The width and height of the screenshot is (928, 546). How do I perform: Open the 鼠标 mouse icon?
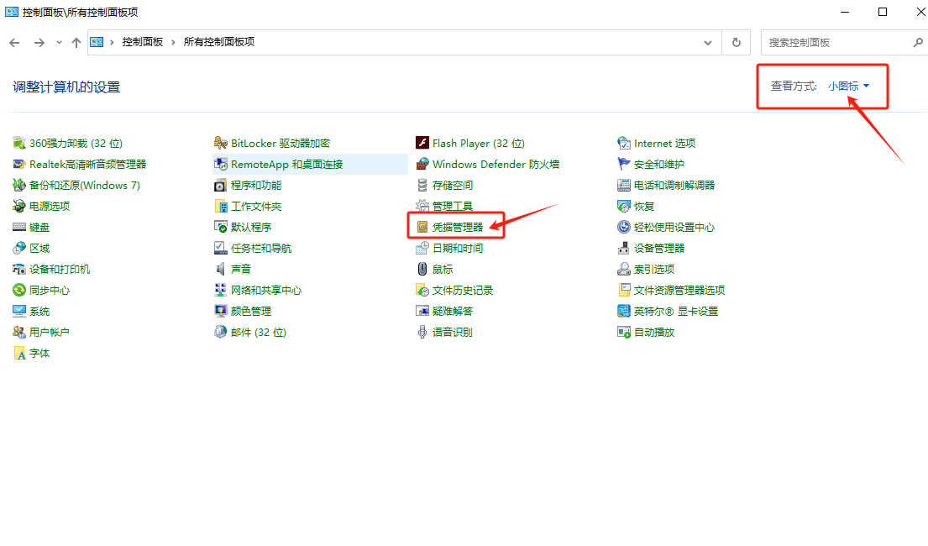click(x=422, y=270)
